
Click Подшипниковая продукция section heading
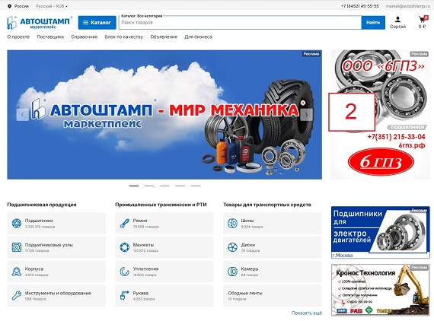(x=42, y=205)
